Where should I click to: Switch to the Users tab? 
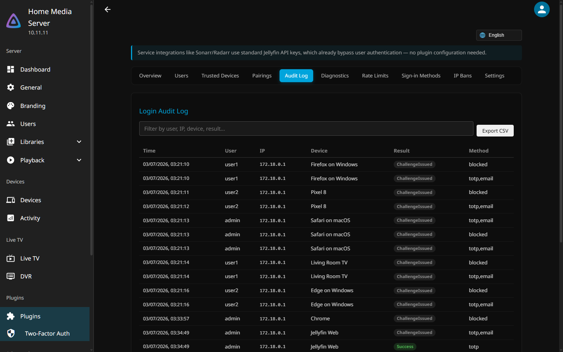click(x=181, y=75)
